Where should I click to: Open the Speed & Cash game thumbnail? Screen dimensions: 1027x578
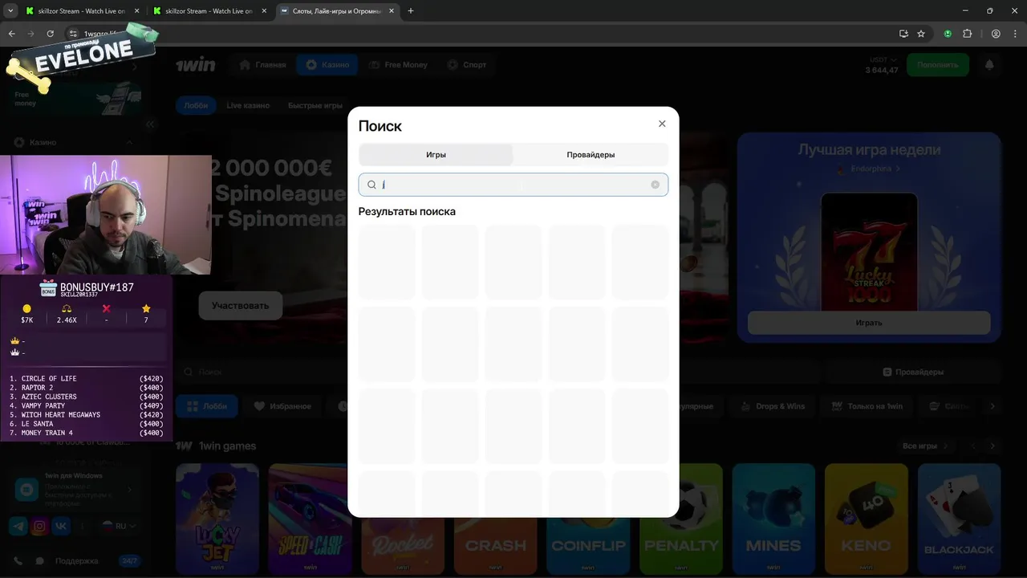click(x=310, y=518)
